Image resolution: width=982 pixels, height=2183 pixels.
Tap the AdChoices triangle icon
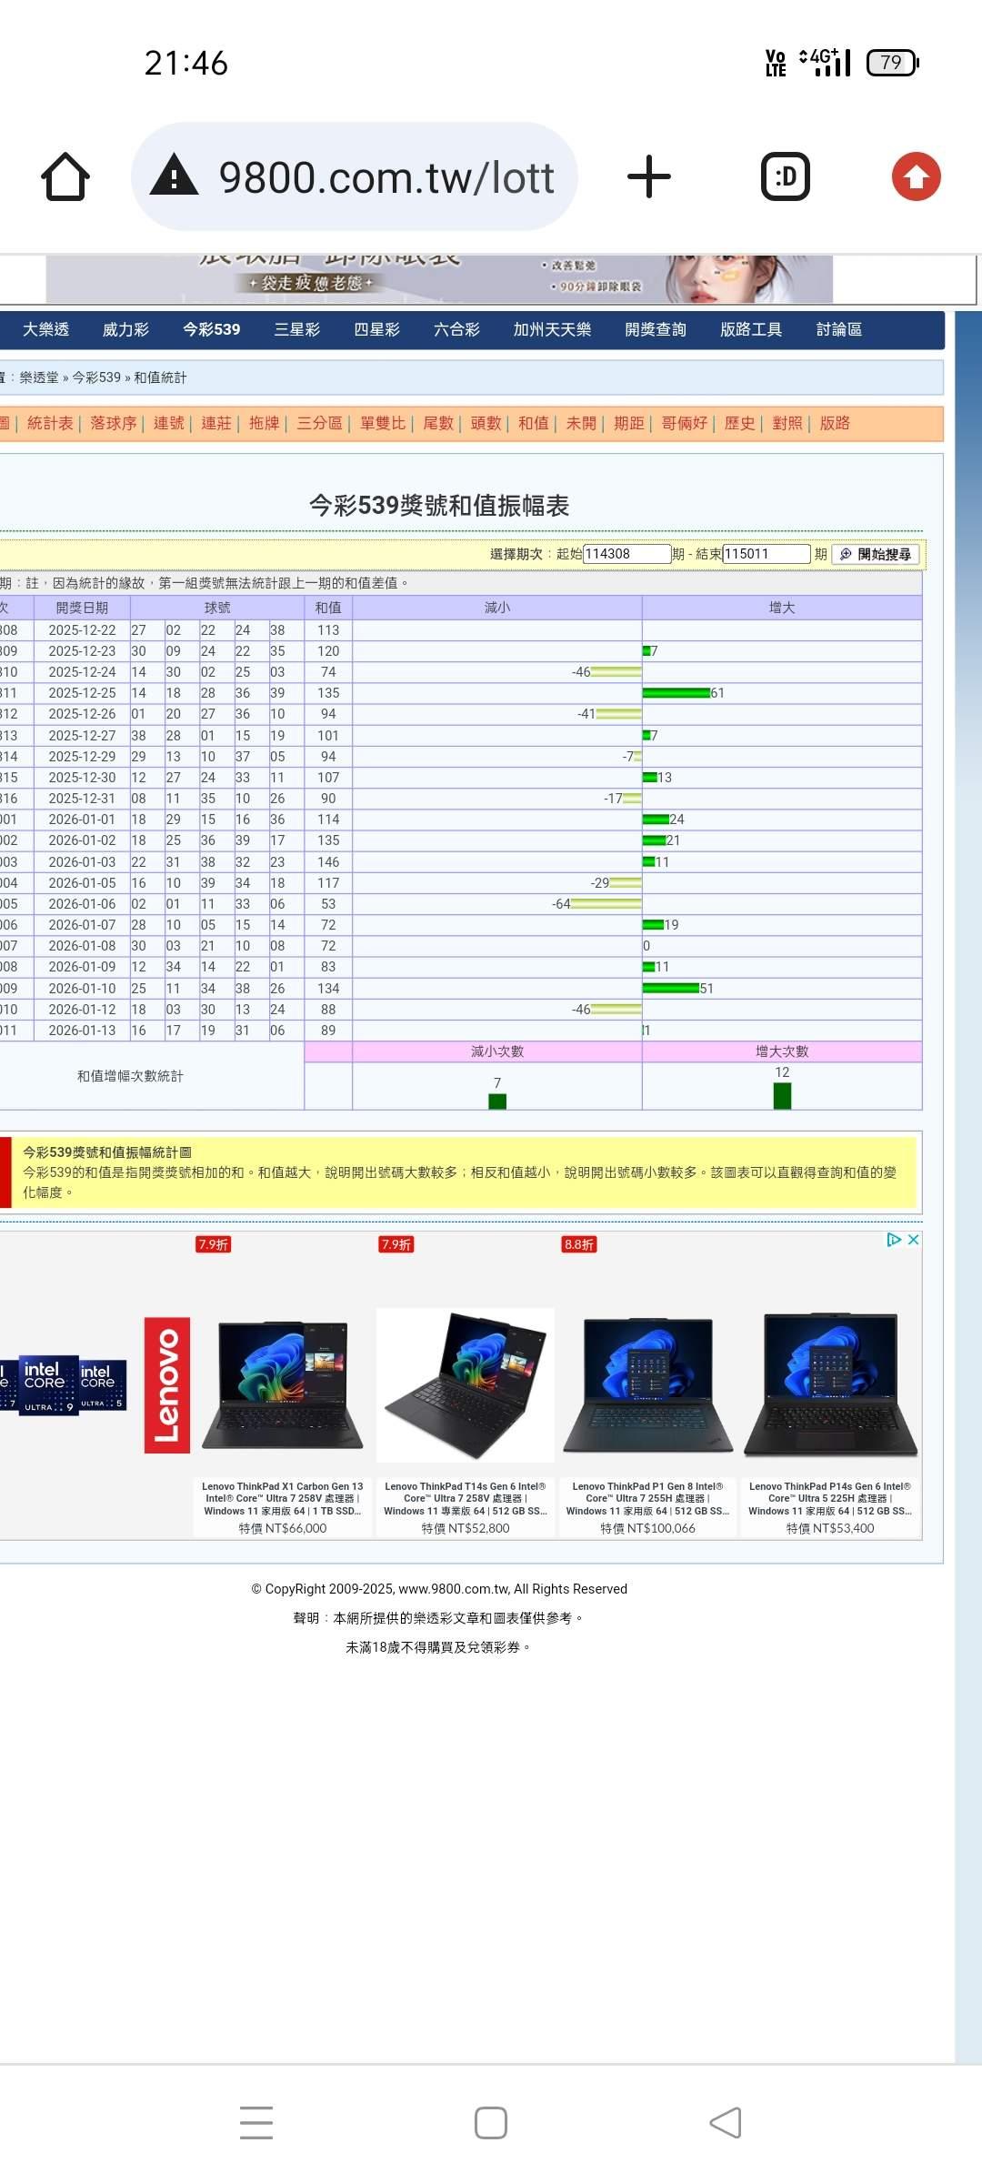(x=894, y=1240)
